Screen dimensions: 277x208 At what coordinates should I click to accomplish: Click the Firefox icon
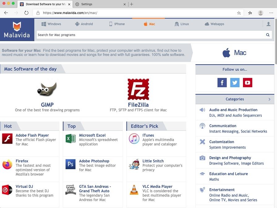(7, 164)
